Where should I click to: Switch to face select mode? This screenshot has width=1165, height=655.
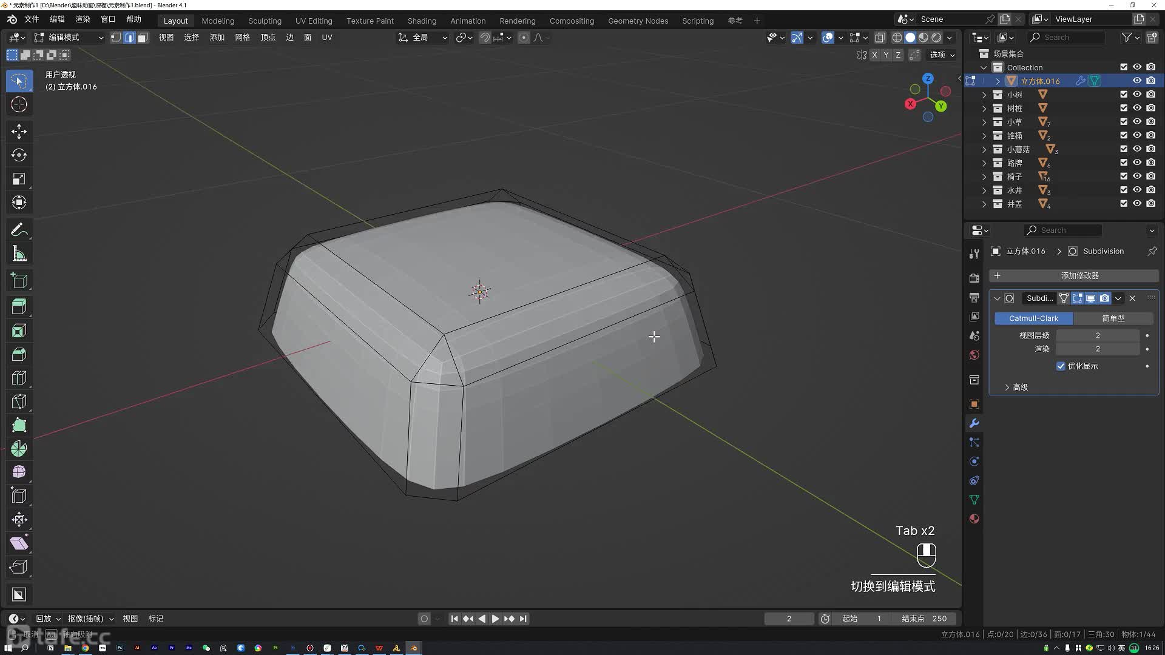143,38
